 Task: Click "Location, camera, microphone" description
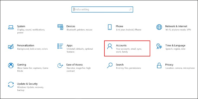[180, 68]
